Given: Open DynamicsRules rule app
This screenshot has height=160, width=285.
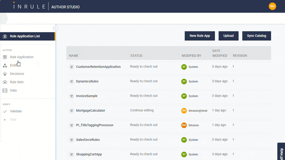Looking at the screenshot, I should tap(87, 81).
